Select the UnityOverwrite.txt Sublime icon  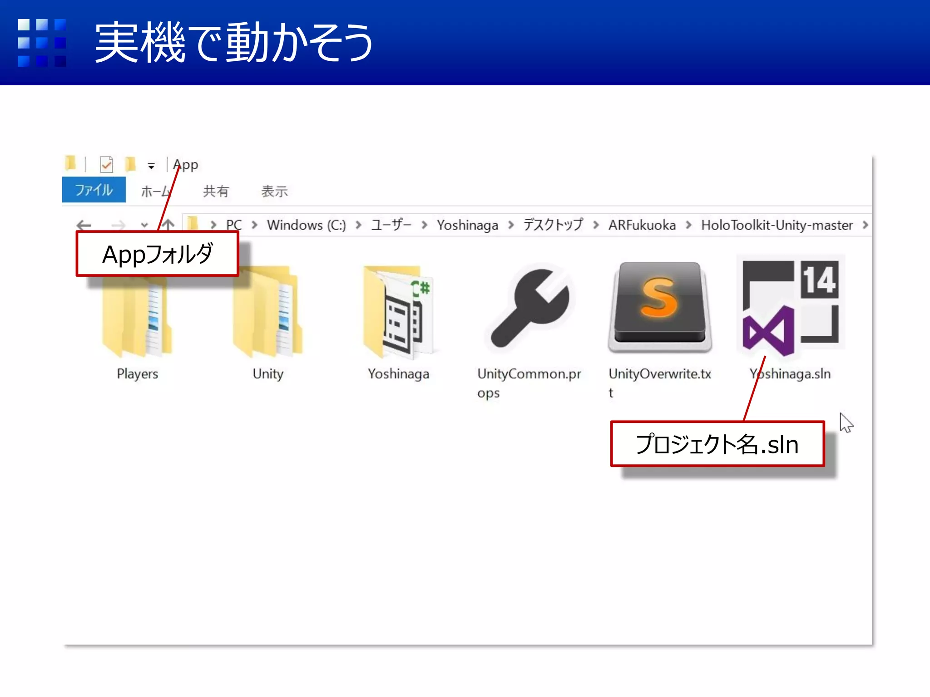pyautogui.click(x=660, y=308)
